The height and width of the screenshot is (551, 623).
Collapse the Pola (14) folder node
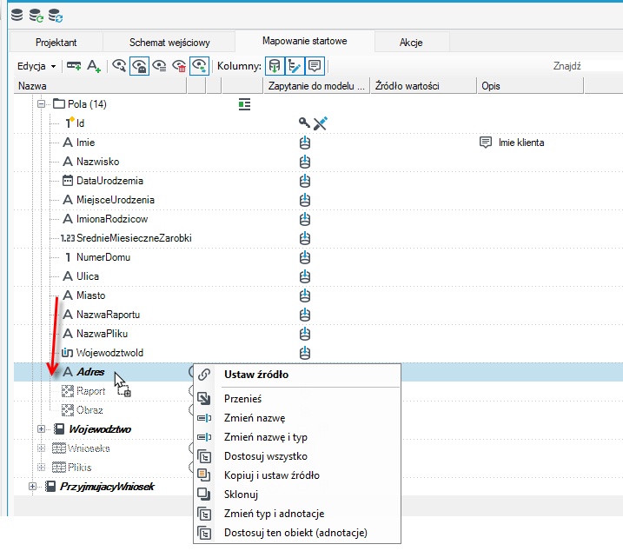41,104
